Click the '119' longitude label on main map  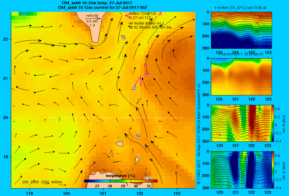point(29,193)
